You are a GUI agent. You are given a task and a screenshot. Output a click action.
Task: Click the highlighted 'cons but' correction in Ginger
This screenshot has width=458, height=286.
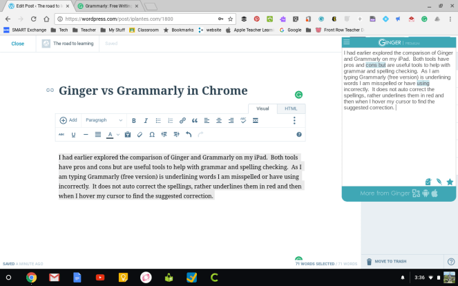[x=376, y=65]
